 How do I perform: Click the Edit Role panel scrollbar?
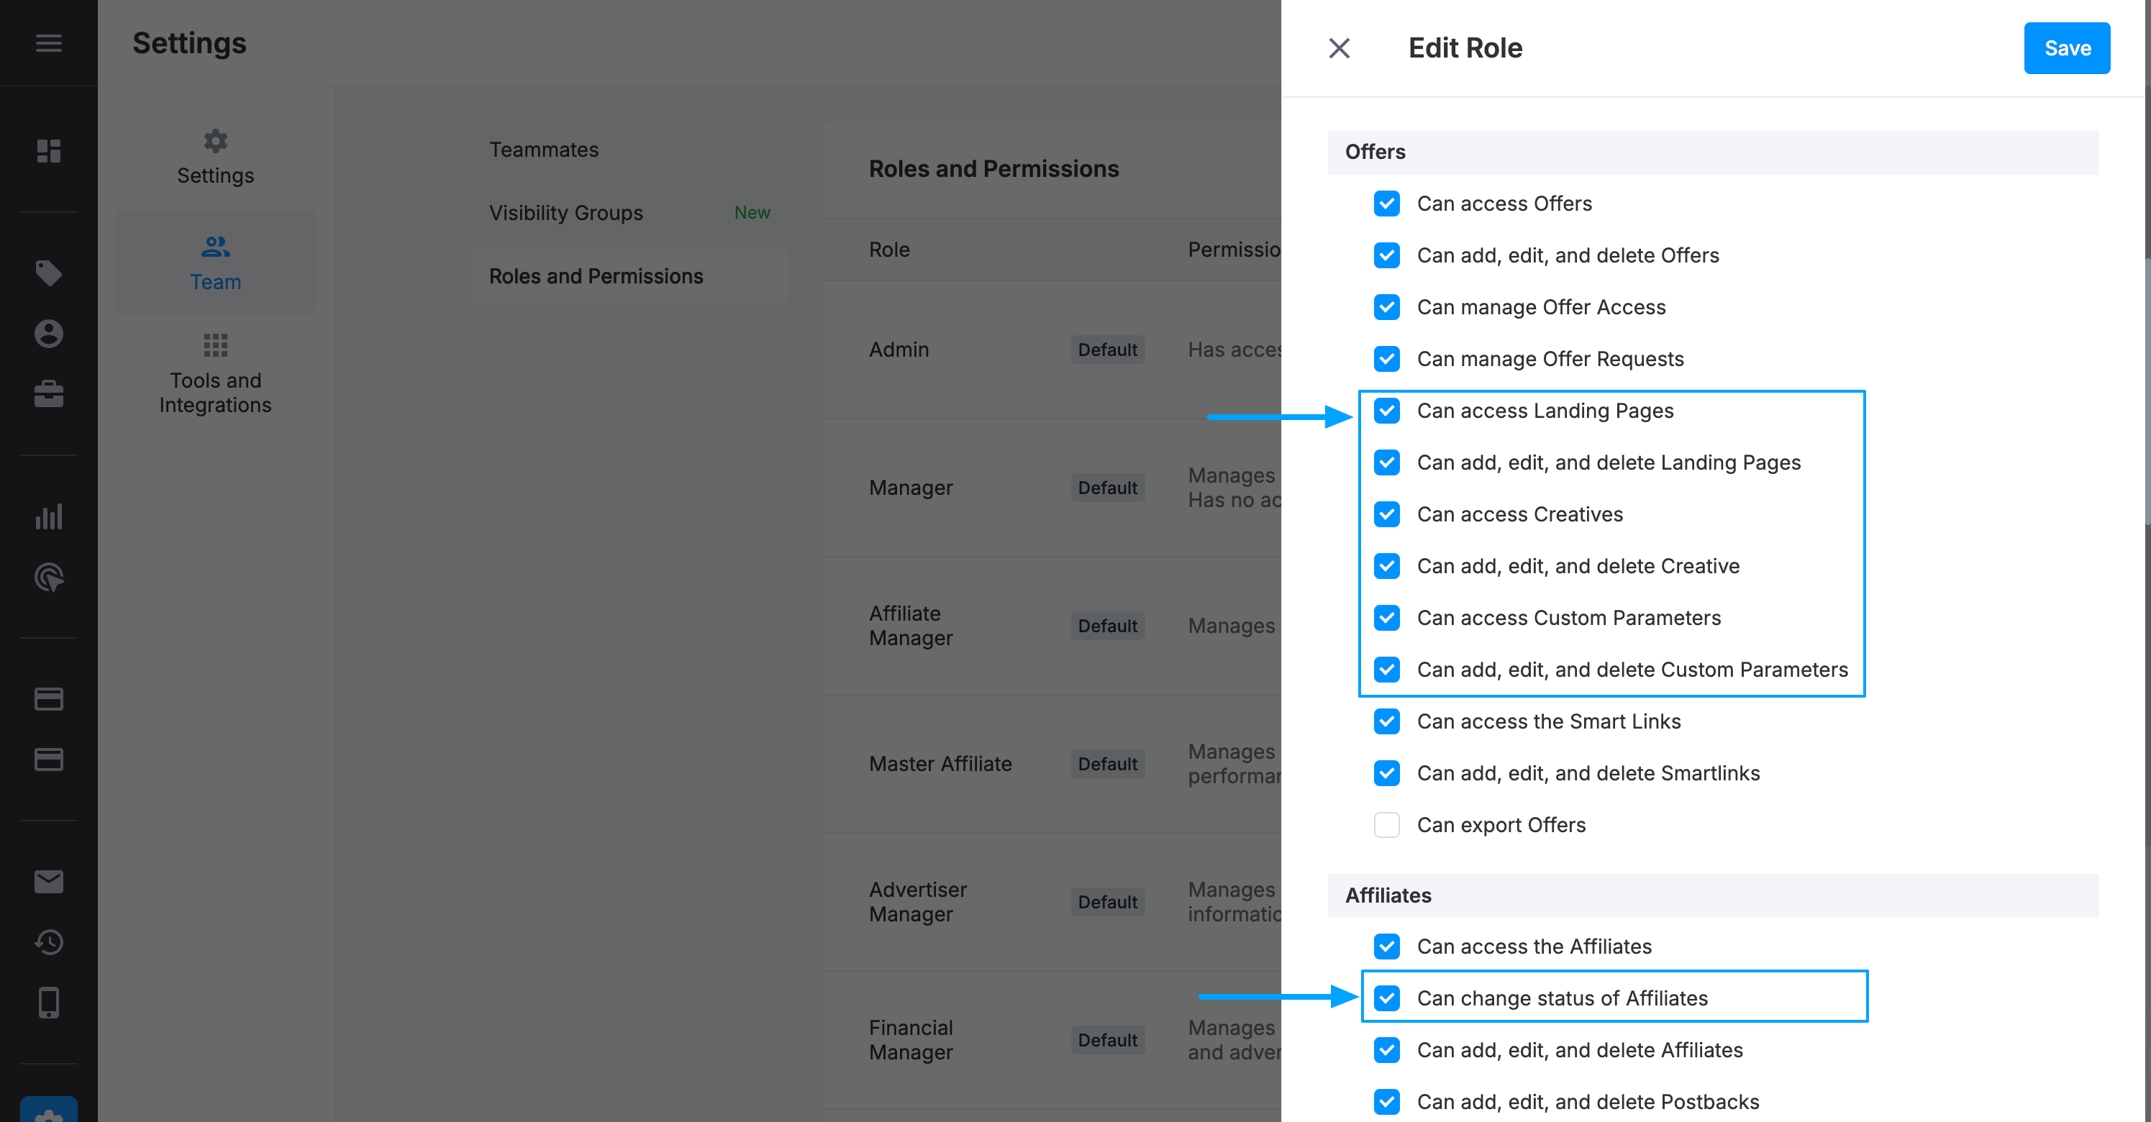point(2147,393)
